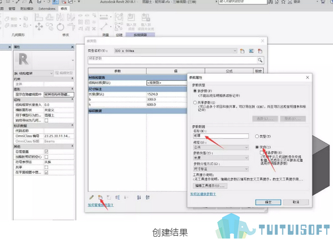Screen dimensions: 333x240
Task: Click the 1524.0 length value cell
Action: click(166, 94)
